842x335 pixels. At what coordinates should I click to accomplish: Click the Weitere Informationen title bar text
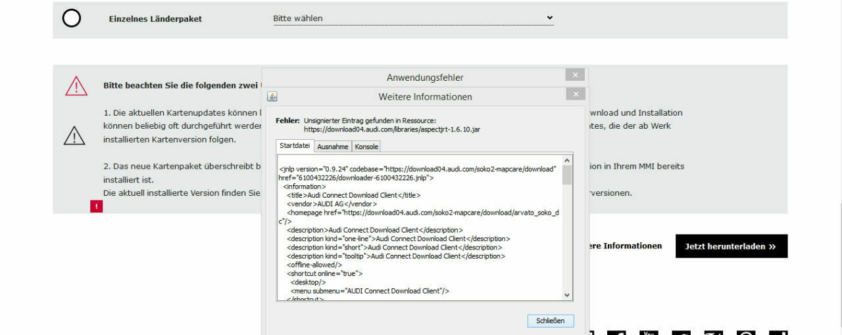pyautogui.click(x=425, y=97)
